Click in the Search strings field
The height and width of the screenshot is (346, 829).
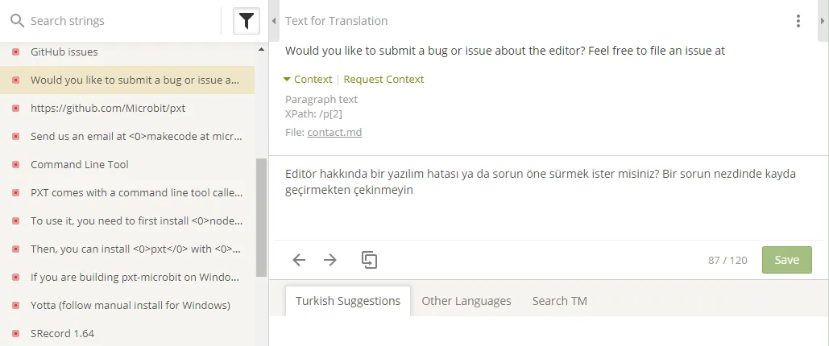click(x=122, y=21)
